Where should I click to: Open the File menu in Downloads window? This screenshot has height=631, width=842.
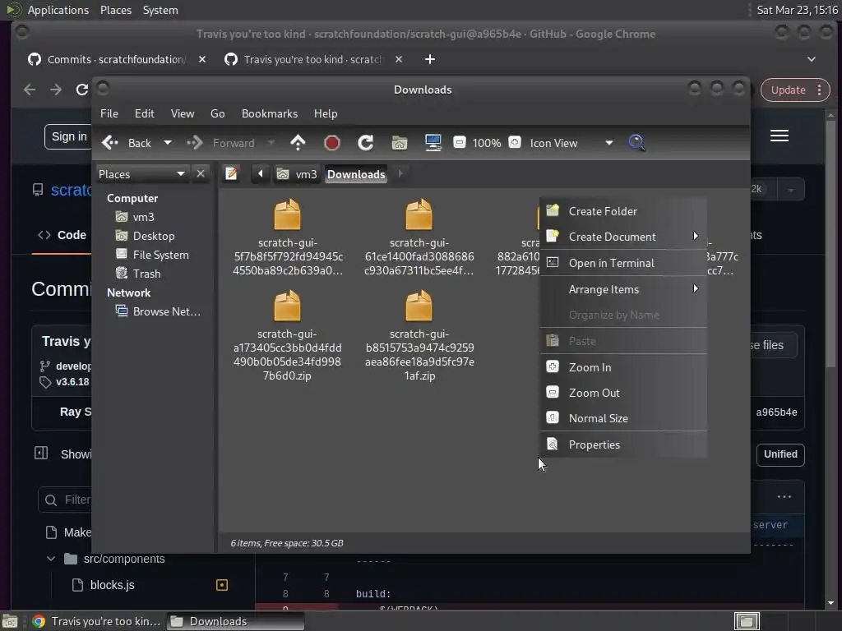click(x=109, y=113)
